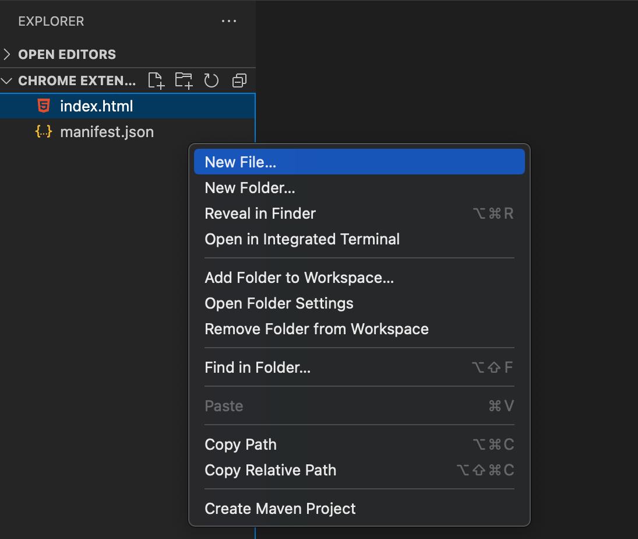Click the New Folder icon in Explorer toolbar
The height and width of the screenshot is (539, 638).
(184, 80)
